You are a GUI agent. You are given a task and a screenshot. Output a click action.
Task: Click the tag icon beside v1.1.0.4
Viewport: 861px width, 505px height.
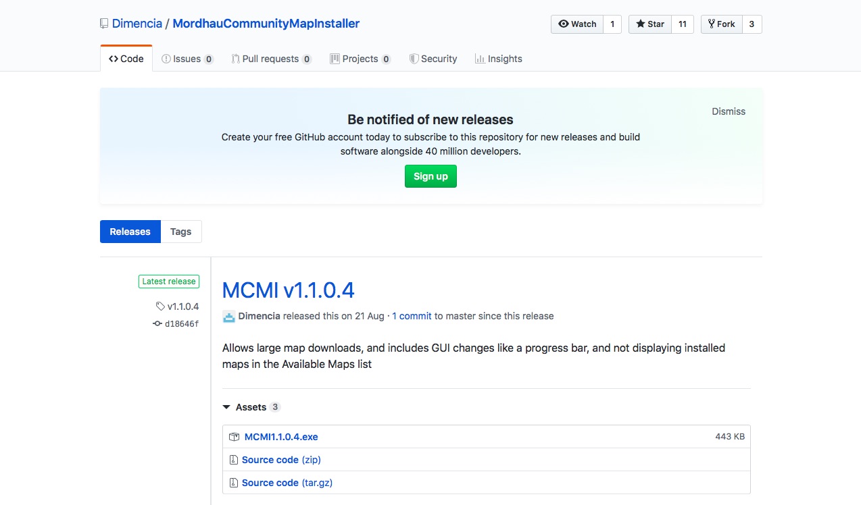point(160,307)
